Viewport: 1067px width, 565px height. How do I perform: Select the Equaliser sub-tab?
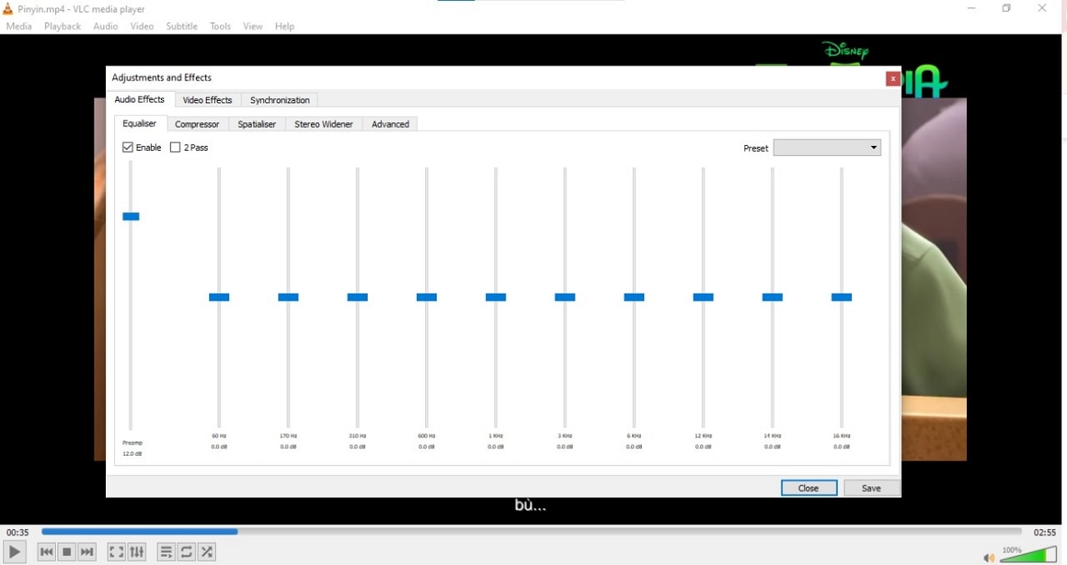click(x=140, y=123)
